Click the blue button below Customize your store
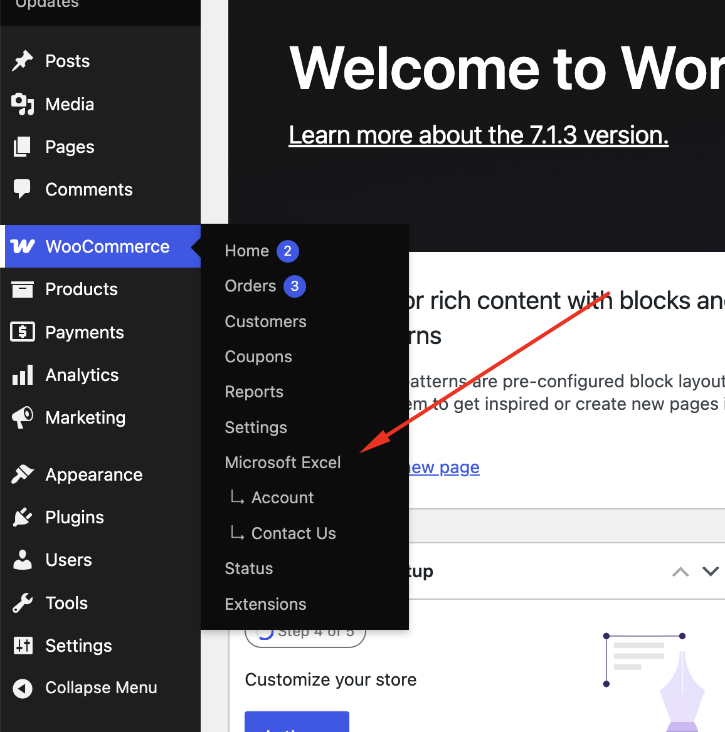 (297, 721)
